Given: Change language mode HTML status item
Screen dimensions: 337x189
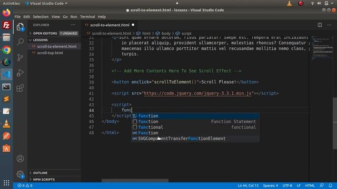Looking at the screenshot, I should (x=310, y=185).
